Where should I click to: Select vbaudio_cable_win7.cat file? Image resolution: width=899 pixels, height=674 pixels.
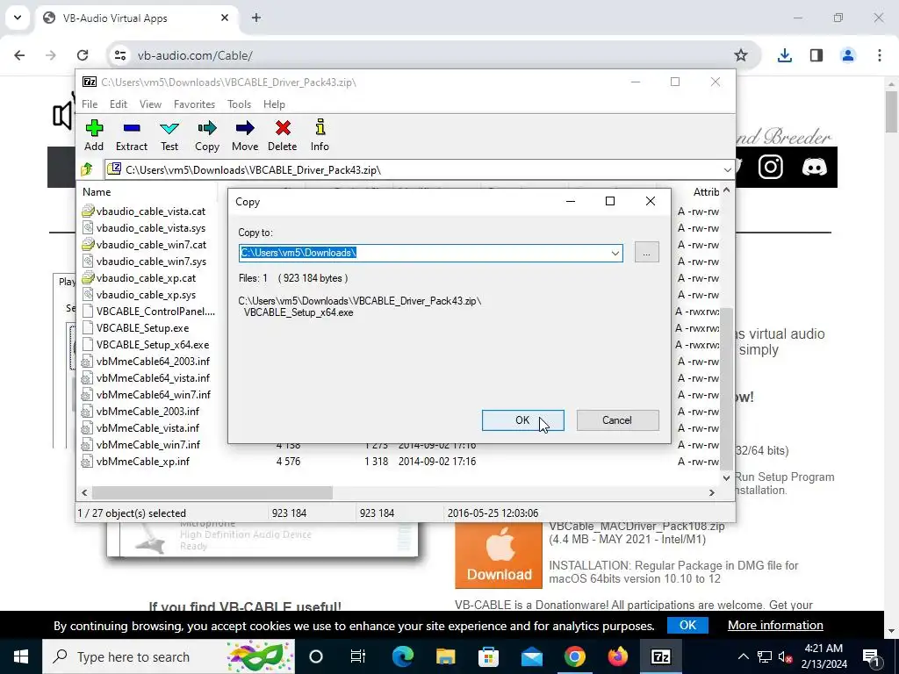click(x=151, y=245)
